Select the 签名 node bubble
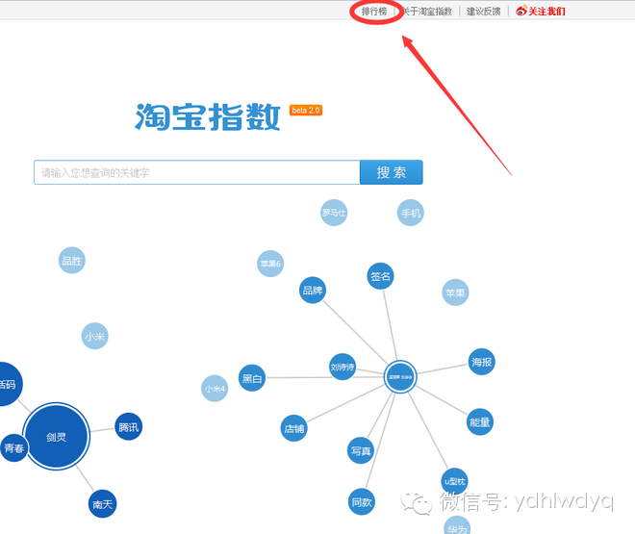 pos(380,276)
